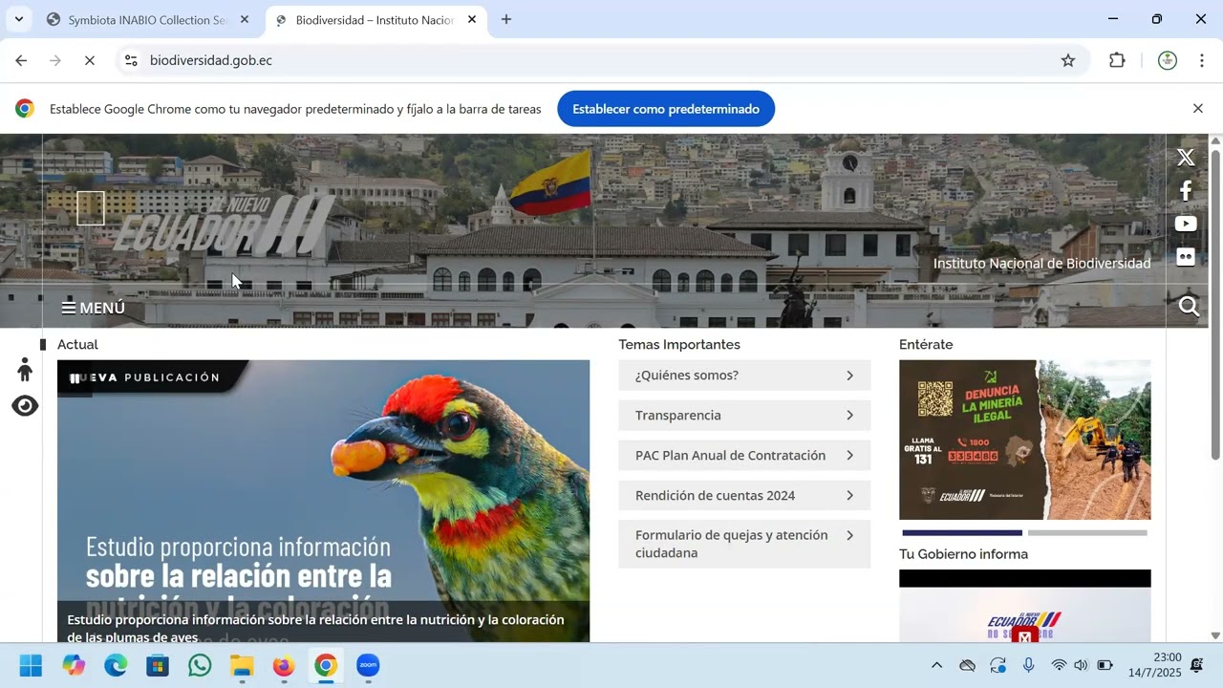Open File Explorer from taskbar

pyautogui.click(x=242, y=665)
